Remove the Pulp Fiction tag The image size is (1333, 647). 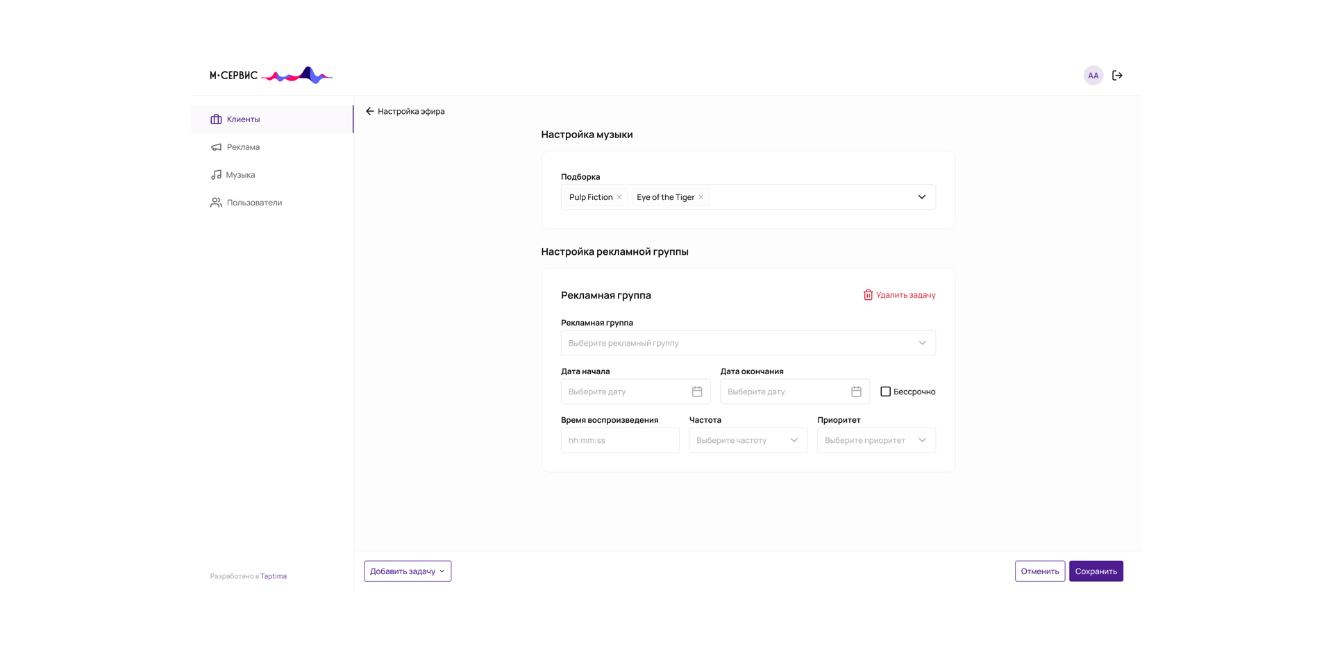619,196
